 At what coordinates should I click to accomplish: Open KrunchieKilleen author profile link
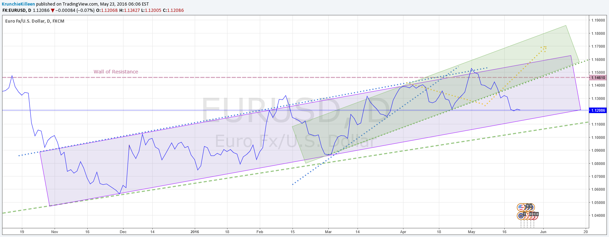pyautogui.click(x=18, y=4)
